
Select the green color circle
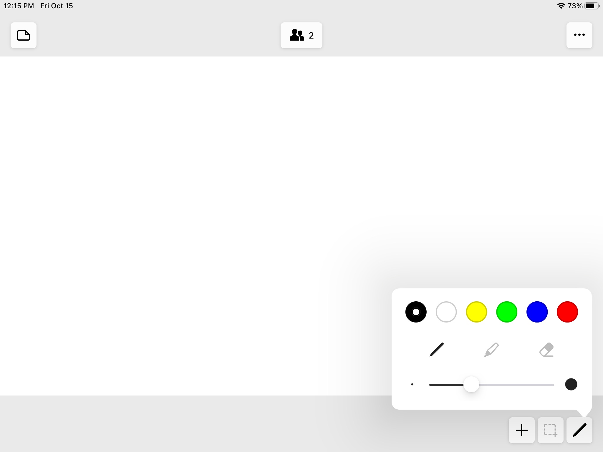506,311
